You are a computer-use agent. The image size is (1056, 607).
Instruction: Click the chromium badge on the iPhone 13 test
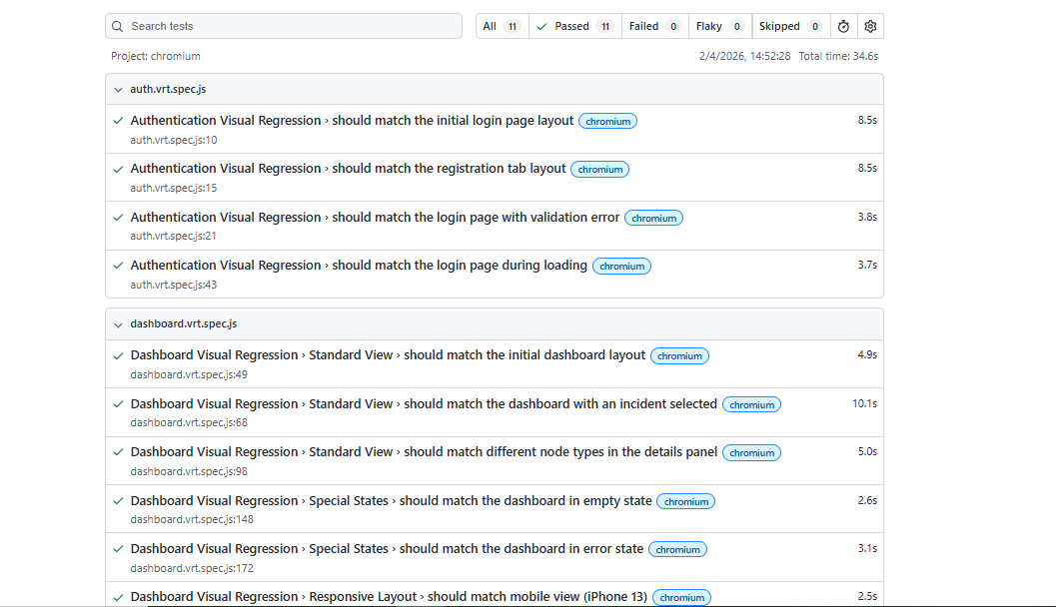(x=681, y=596)
